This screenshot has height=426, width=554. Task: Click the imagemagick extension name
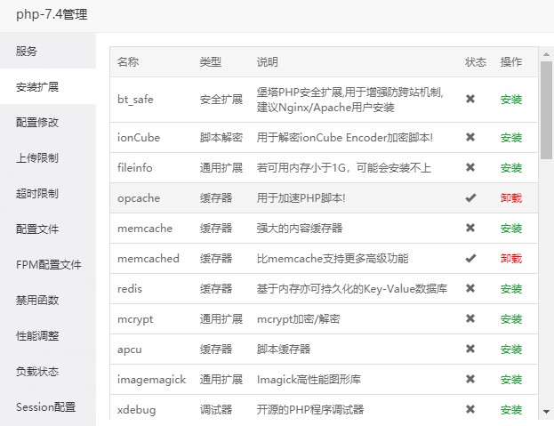(x=151, y=380)
